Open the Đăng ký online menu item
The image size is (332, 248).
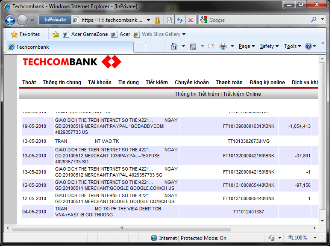(267, 82)
